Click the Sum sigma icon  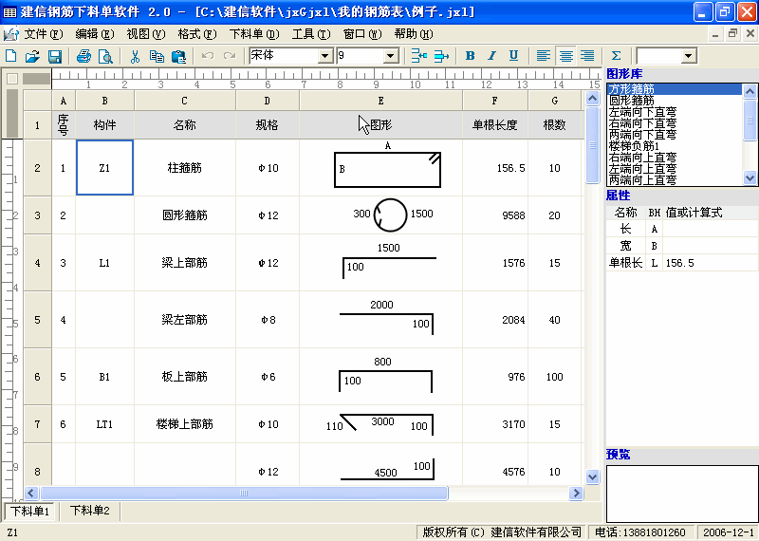[617, 56]
